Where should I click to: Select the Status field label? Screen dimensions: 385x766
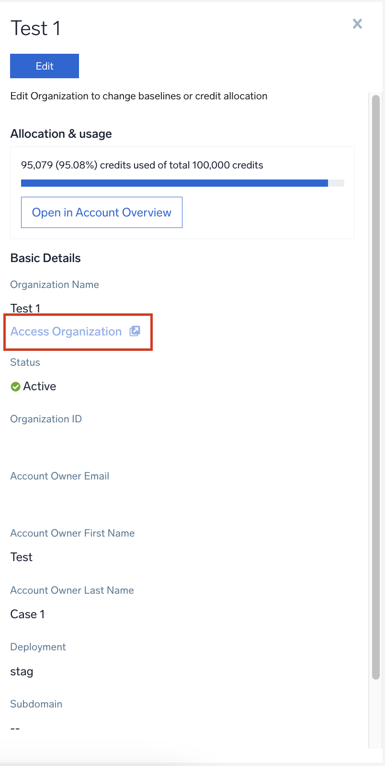point(25,362)
